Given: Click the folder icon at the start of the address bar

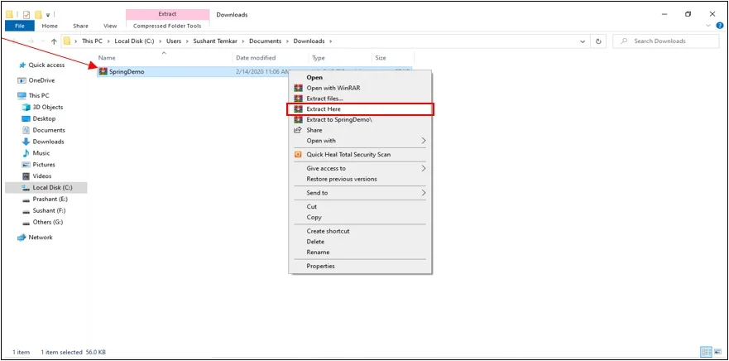Looking at the screenshot, I should point(67,41).
